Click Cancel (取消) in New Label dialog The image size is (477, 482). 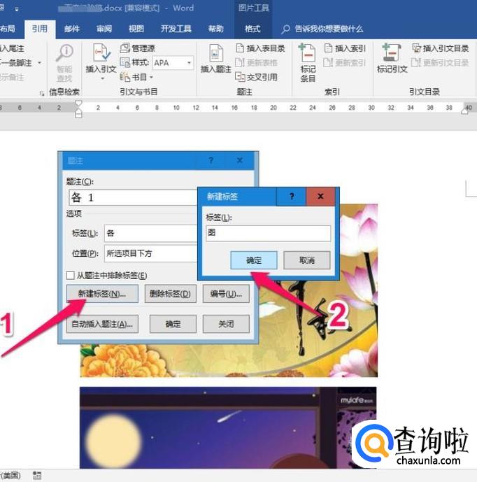pos(307,260)
